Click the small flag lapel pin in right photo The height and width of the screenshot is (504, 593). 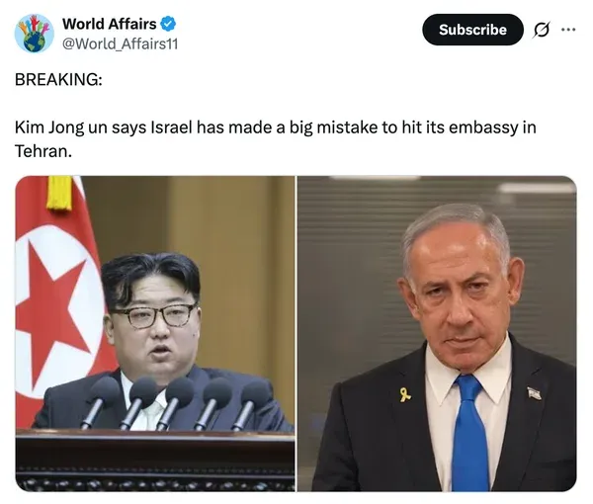click(534, 393)
